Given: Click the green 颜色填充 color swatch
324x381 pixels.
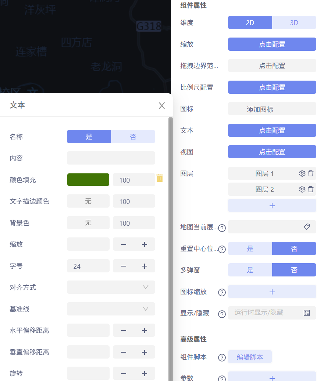Looking at the screenshot, I should [x=88, y=180].
